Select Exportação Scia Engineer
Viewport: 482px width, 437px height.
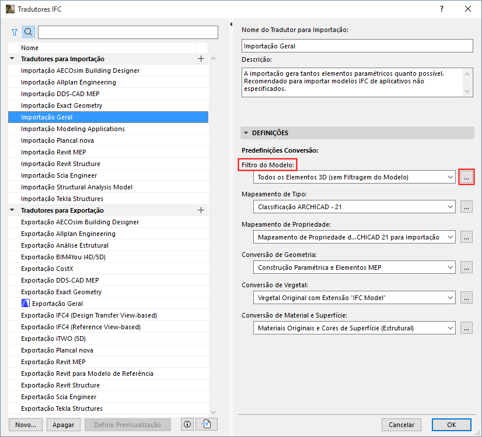108,397
